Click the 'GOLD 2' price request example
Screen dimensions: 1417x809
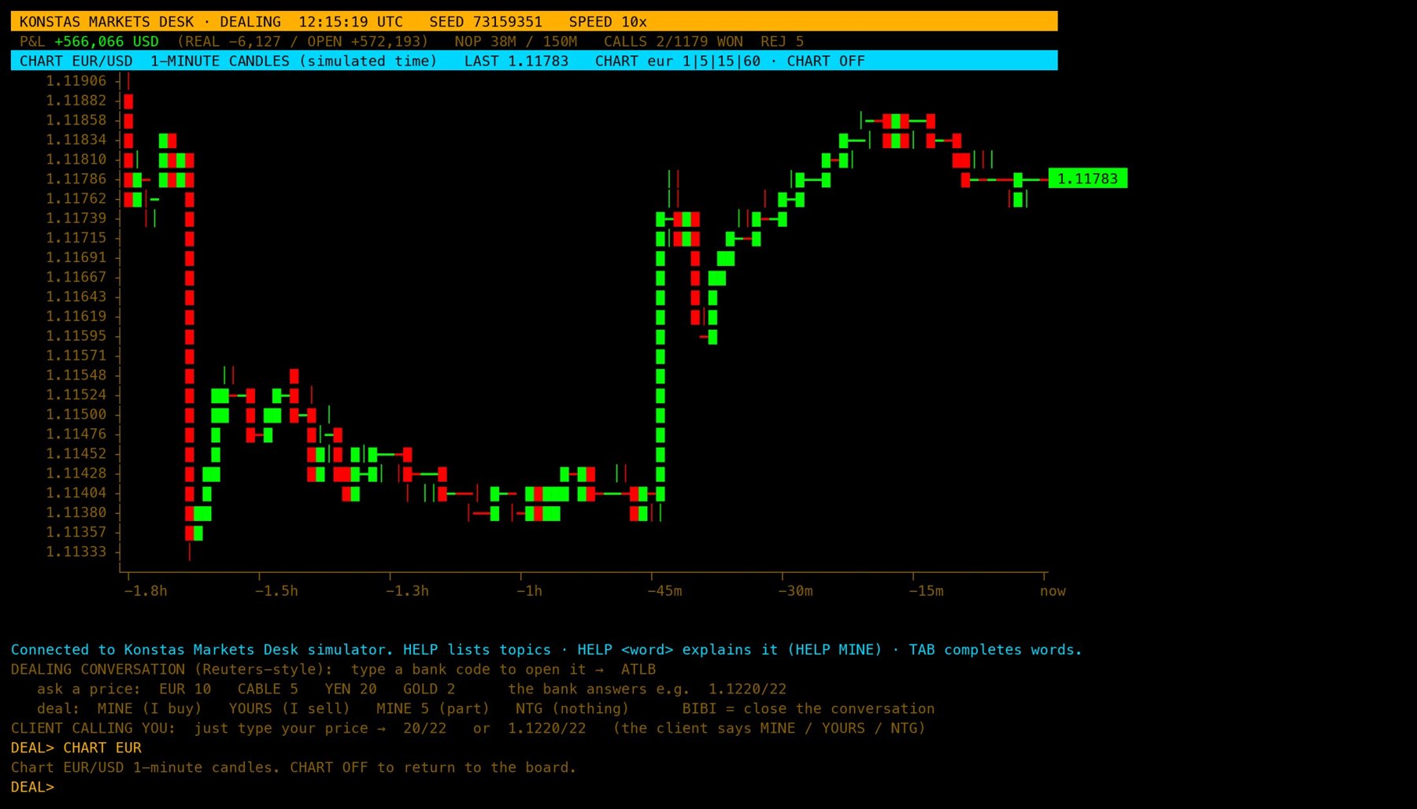[429, 689]
